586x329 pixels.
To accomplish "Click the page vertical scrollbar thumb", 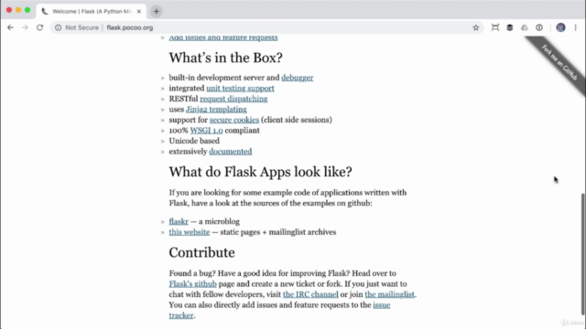I will click(x=583, y=255).
